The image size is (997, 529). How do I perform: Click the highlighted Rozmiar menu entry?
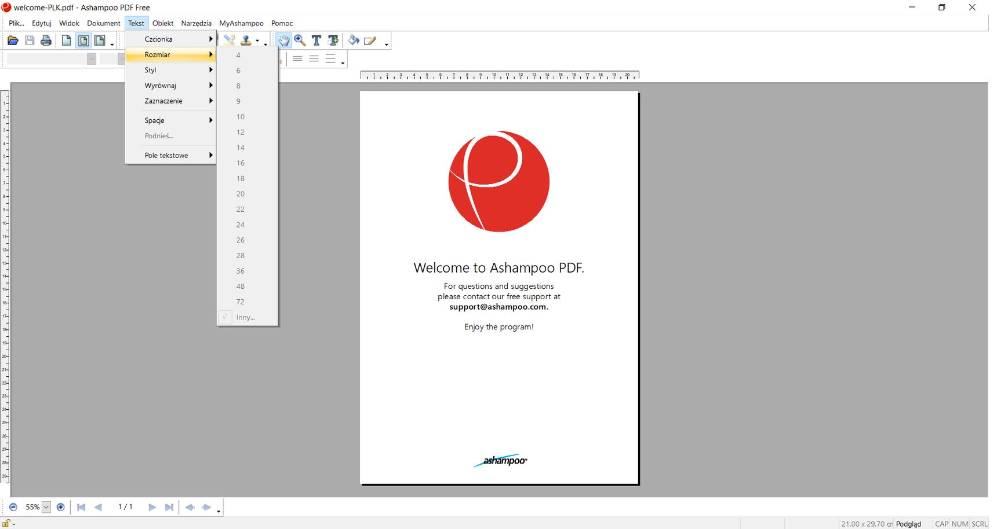point(170,54)
